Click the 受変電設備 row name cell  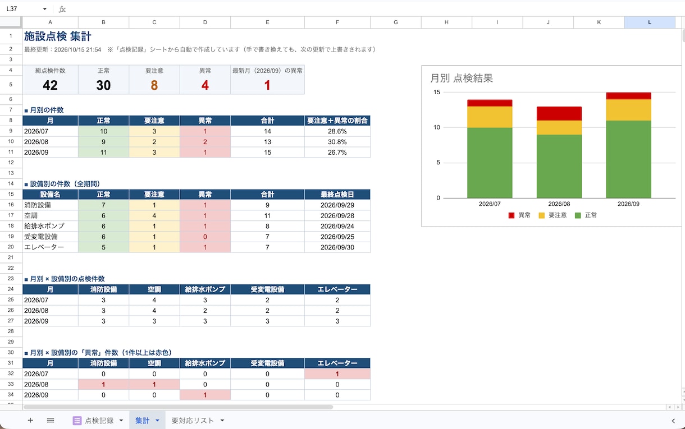51,237
